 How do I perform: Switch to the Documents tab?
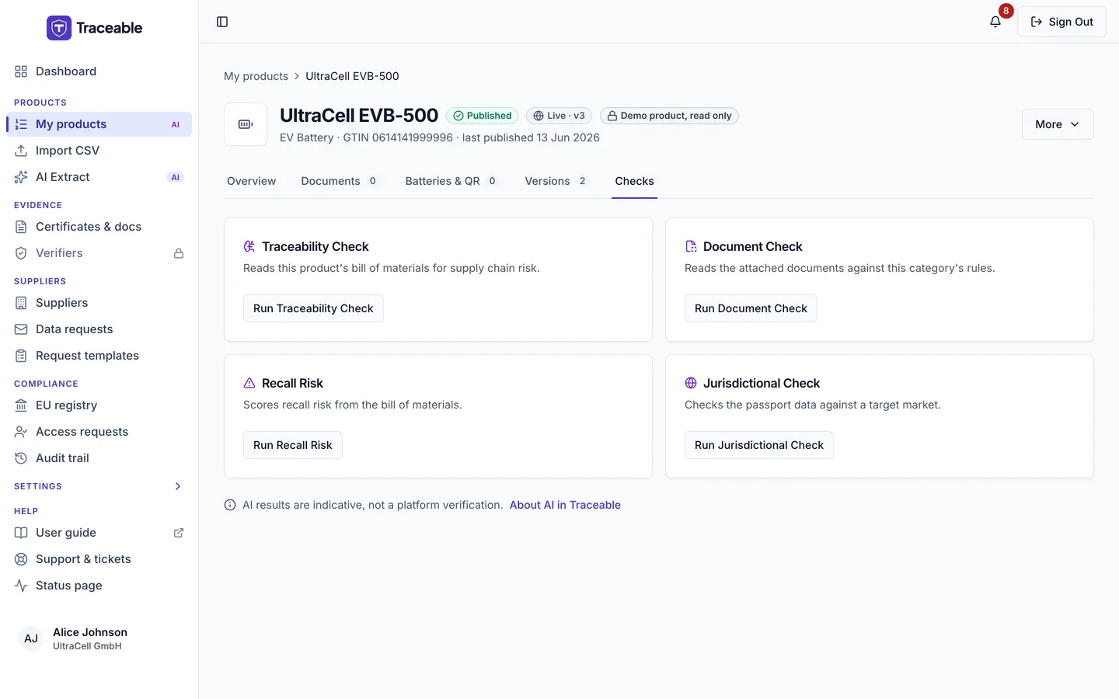[x=340, y=181]
